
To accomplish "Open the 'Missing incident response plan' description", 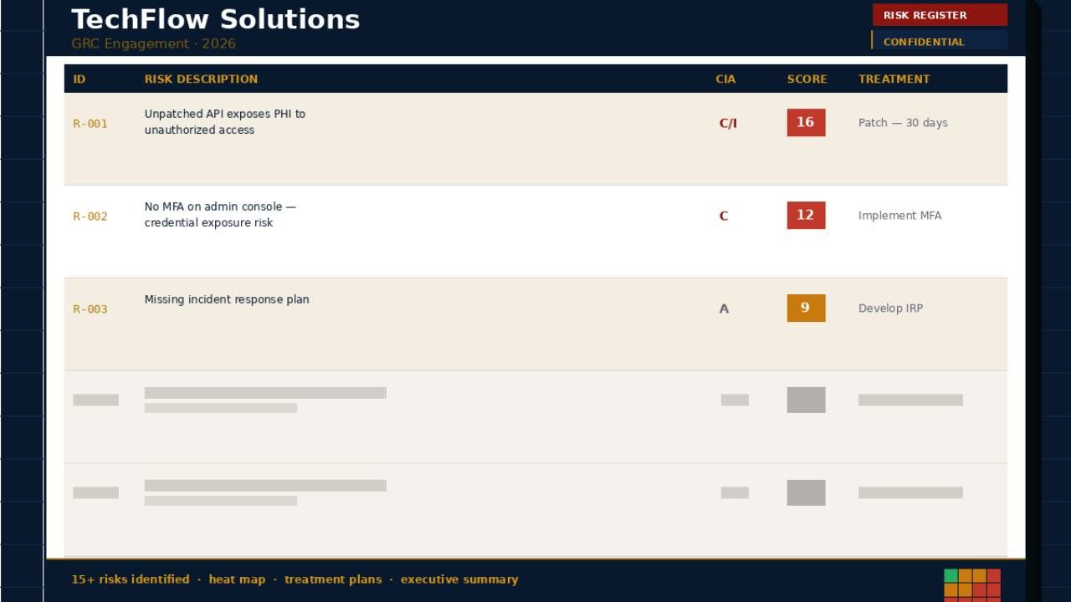I will [227, 299].
